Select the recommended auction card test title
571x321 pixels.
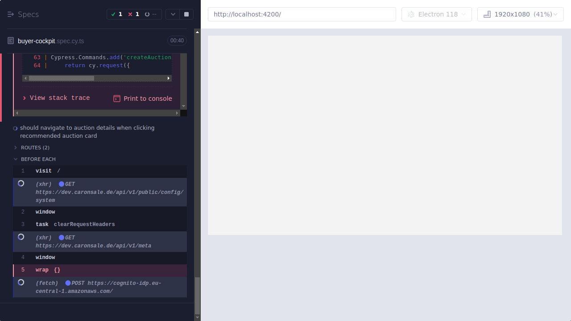point(87,132)
